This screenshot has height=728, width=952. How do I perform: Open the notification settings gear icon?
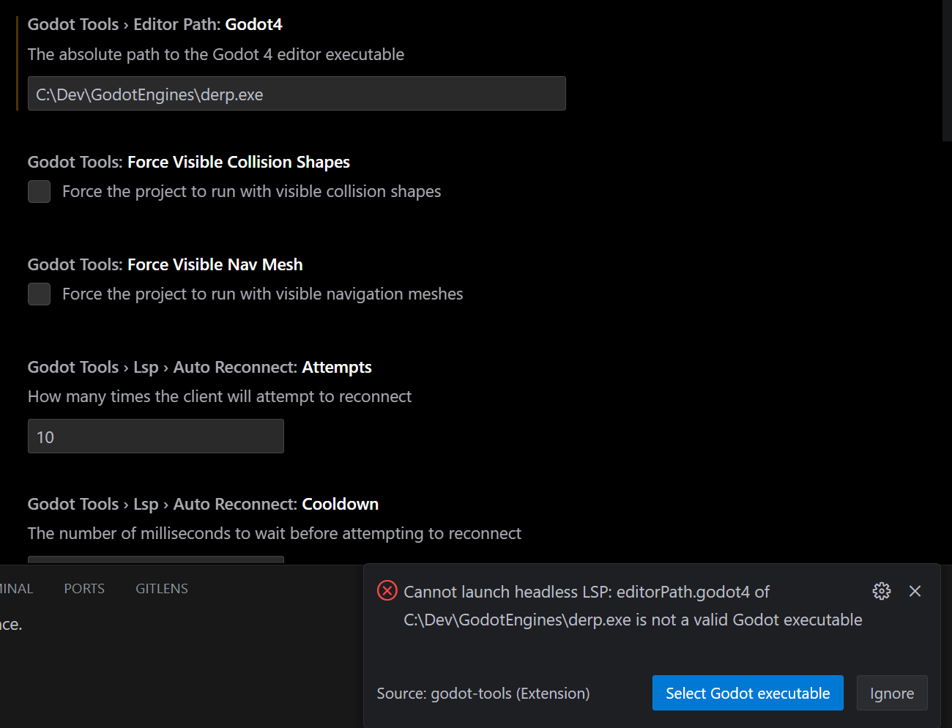[x=881, y=591]
